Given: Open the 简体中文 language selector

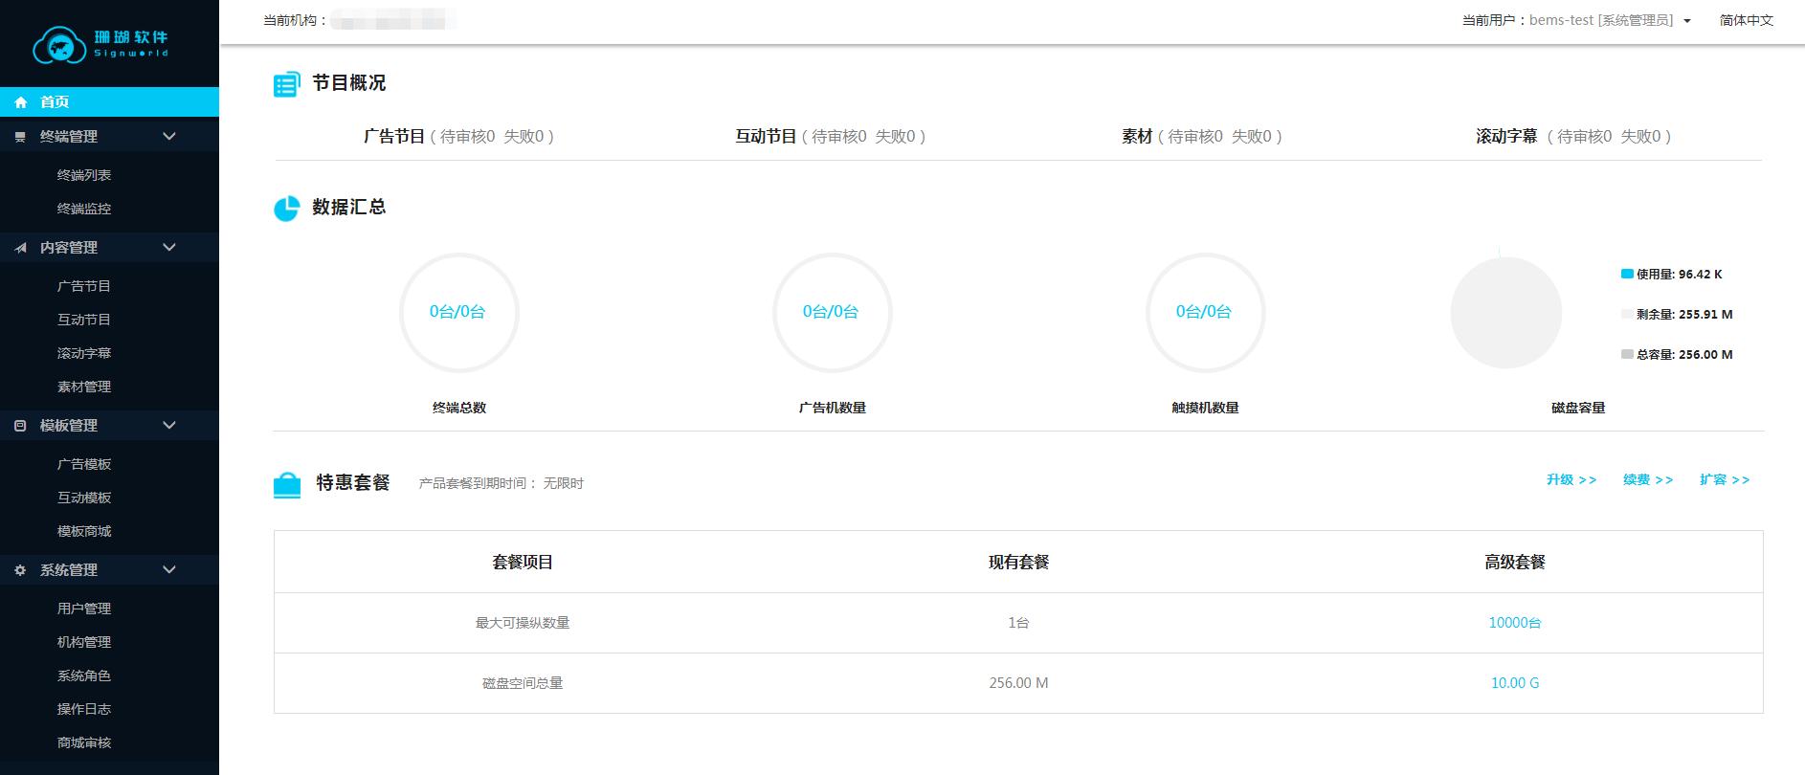Looking at the screenshot, I should point(1747,20).
